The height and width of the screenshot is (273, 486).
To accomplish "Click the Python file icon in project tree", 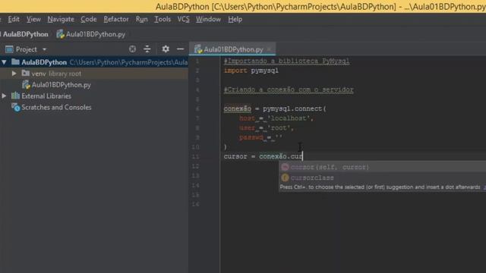I will (x=26, y=85).
